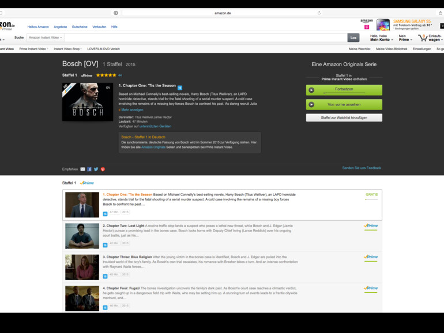This screenshot has height=333, width=444.
Task: Open the shopping cart icon
Action: point(423,37)
